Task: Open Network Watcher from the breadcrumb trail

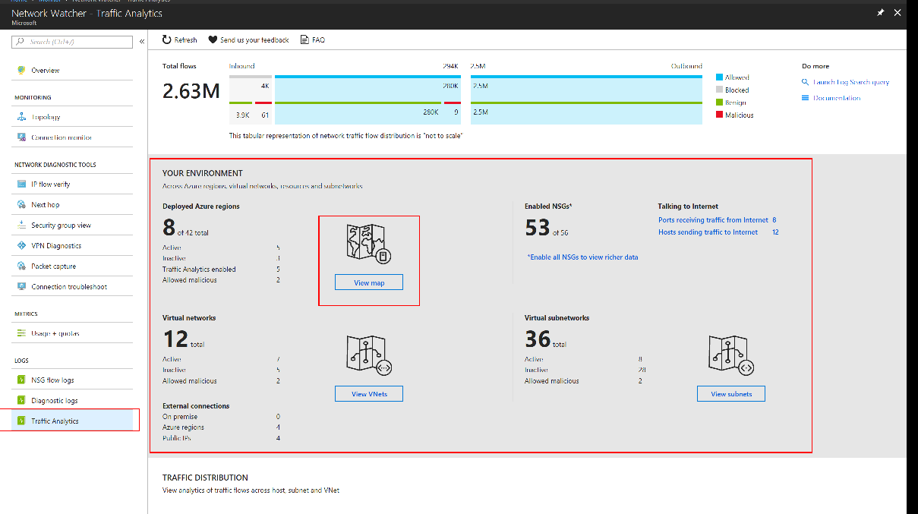Action: [x=95, y=2]
